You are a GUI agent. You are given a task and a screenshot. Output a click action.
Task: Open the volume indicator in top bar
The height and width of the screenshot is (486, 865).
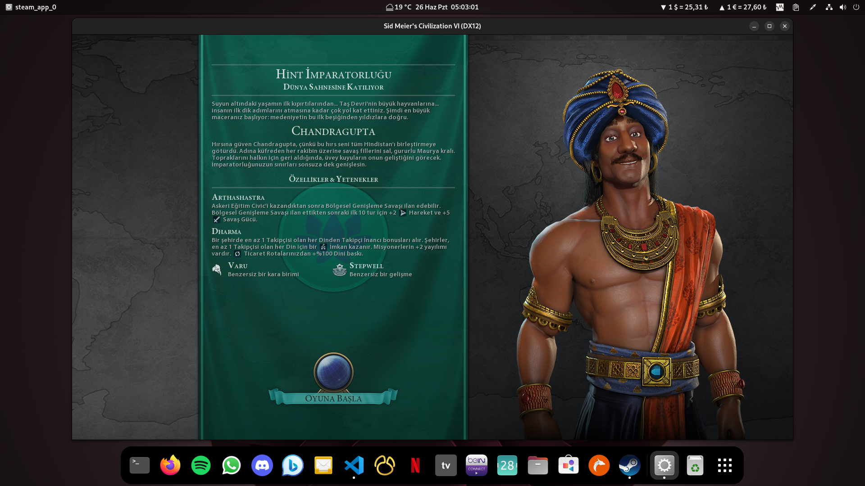[x=842, y=7]
